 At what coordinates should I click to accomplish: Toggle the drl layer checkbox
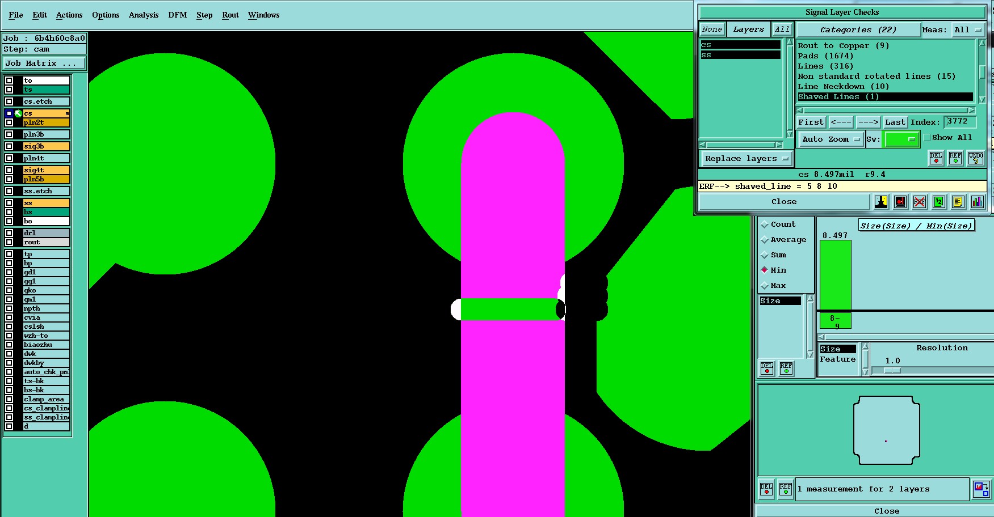tap(9, 233)
